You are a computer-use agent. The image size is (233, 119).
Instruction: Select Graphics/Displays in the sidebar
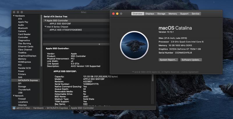[x=27, y=56]
